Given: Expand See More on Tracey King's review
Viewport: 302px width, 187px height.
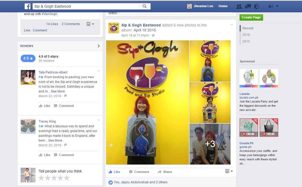Looking at the screenshot, I should tap(55, 141).
